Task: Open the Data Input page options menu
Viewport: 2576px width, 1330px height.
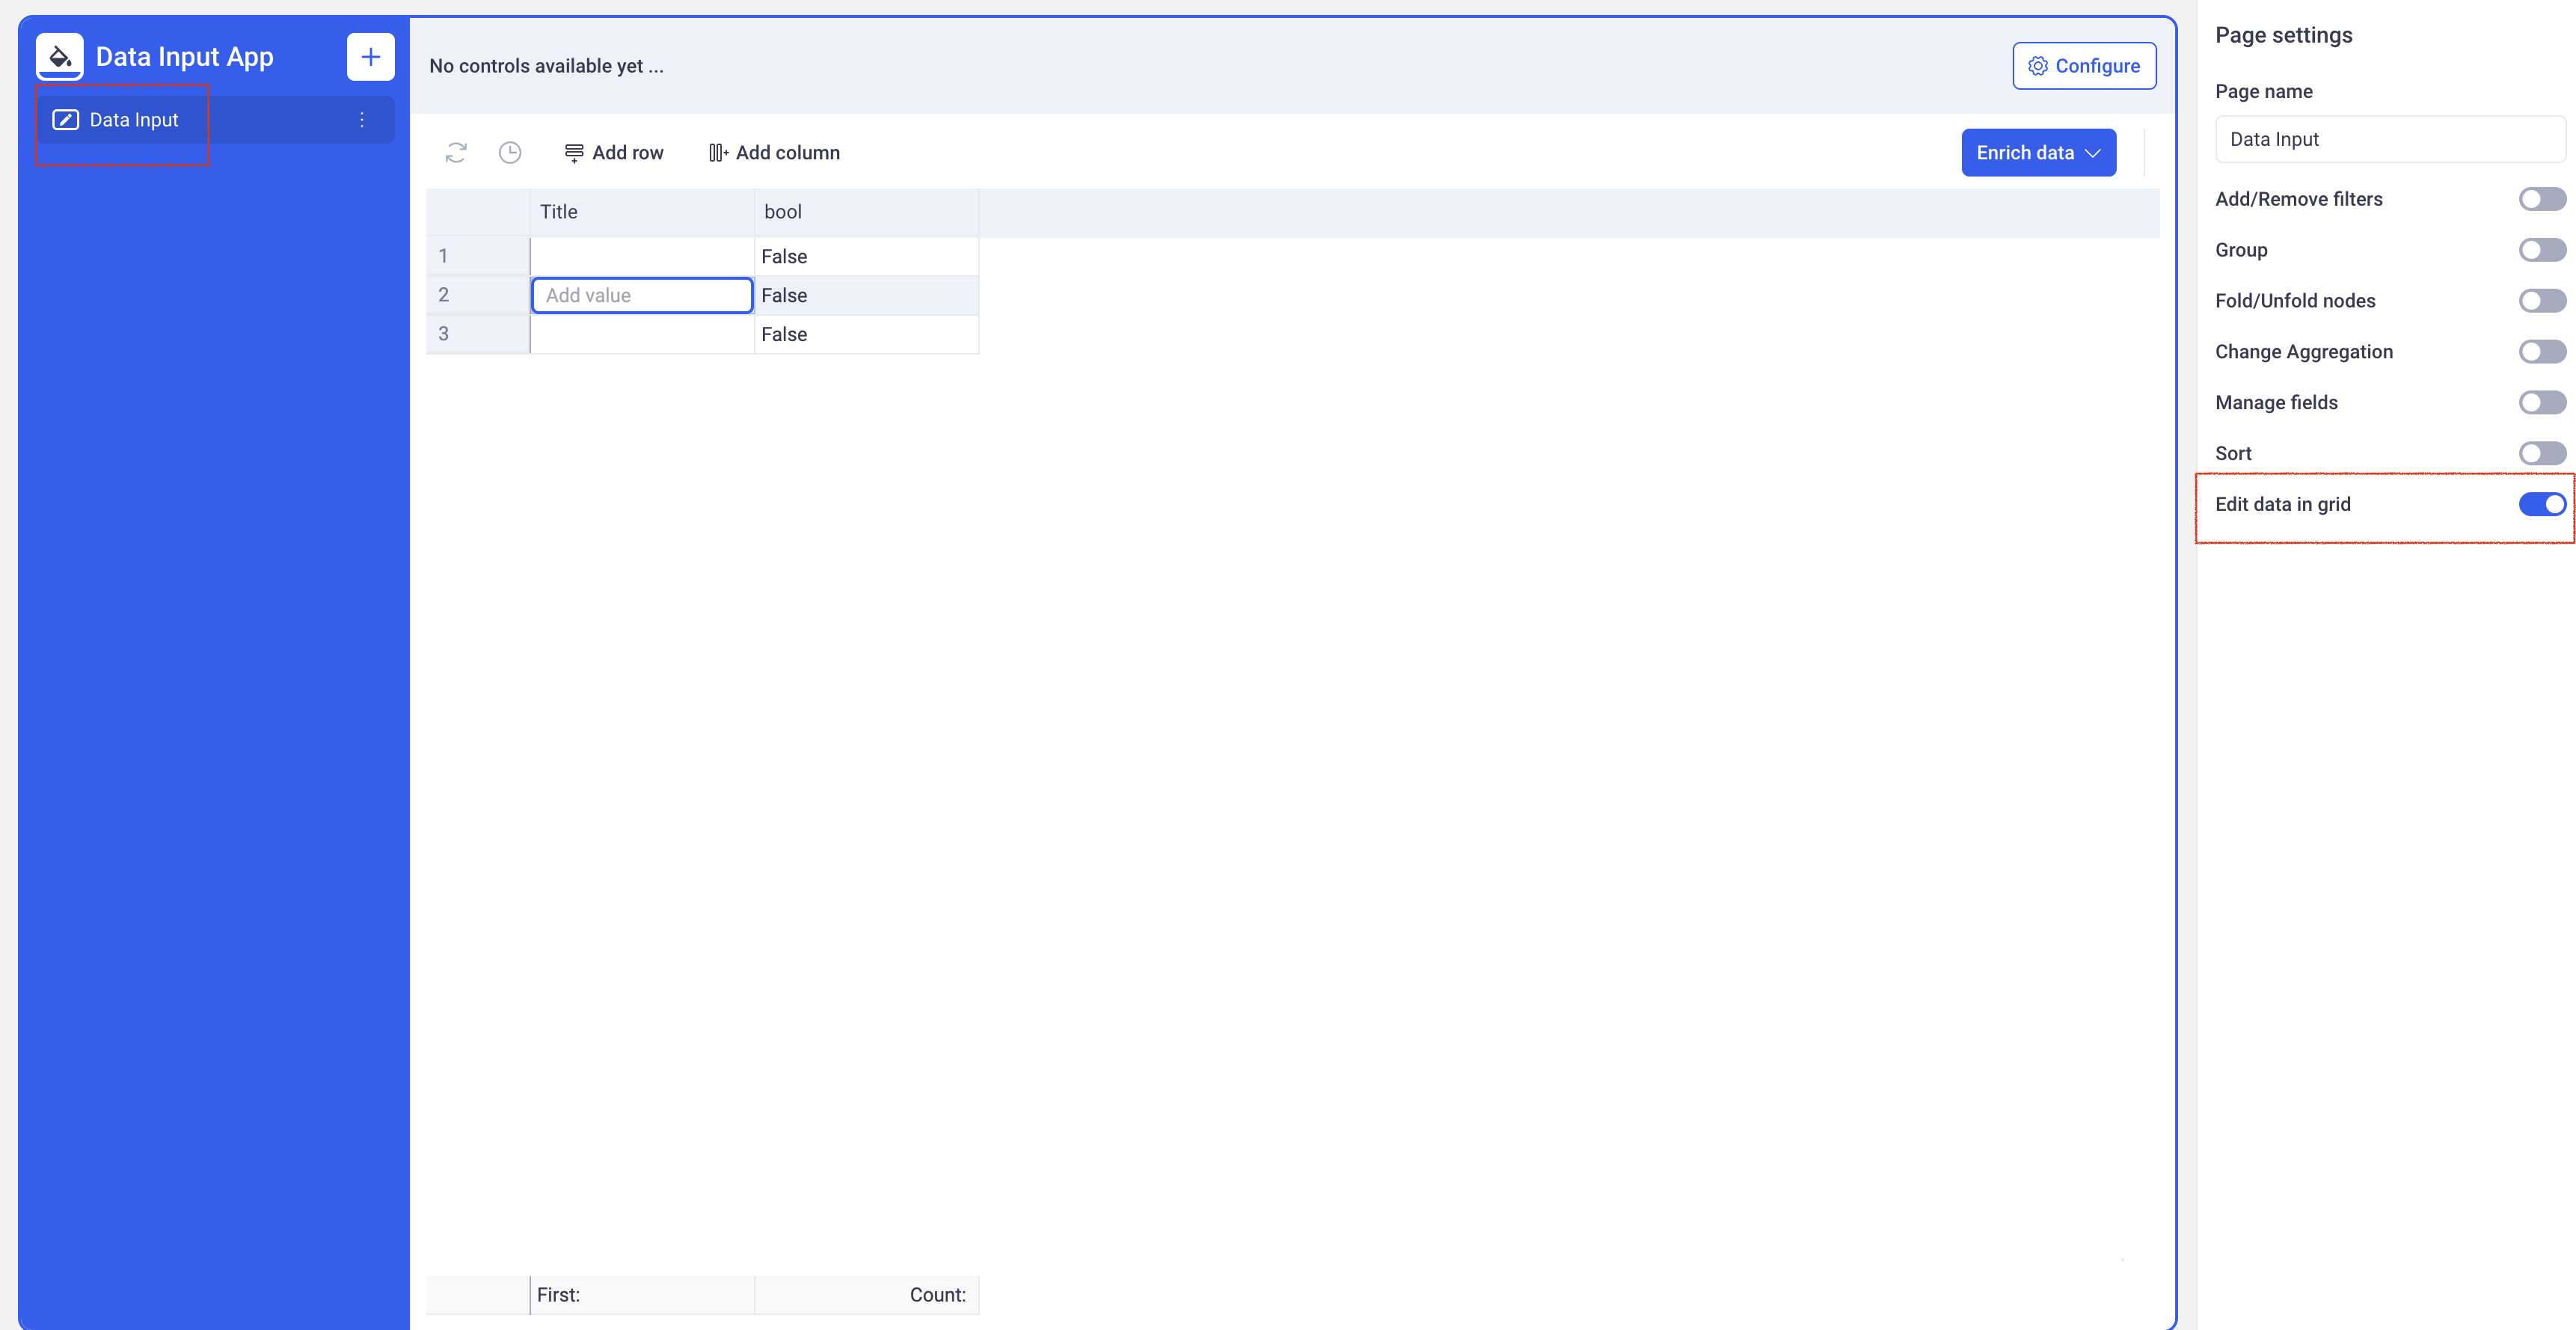Action: tap(362, 120)
